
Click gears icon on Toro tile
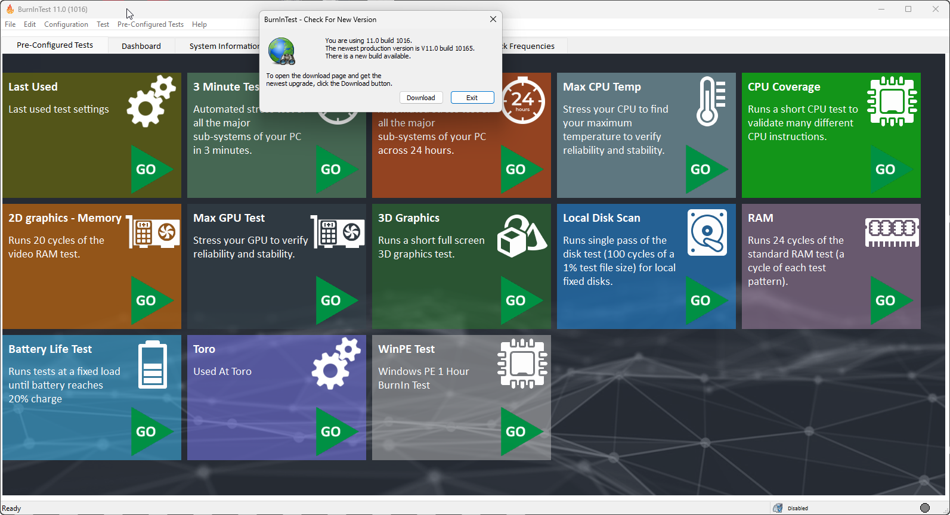click(x=336, y=364)
